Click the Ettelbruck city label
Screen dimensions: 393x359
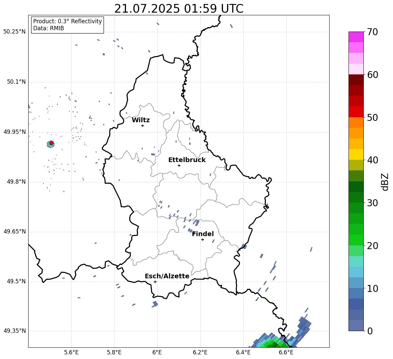pyautogui.click(x=187, y=160)
